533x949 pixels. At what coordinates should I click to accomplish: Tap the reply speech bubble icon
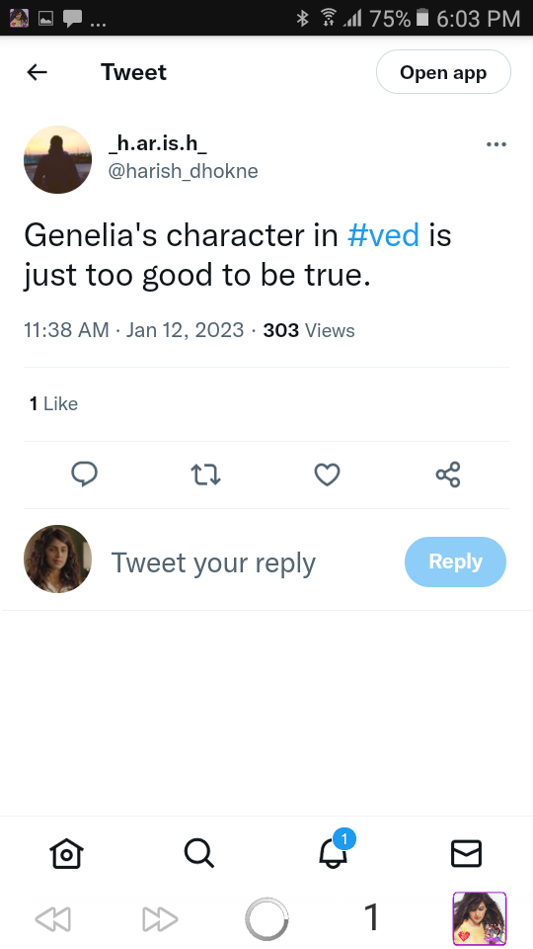[85, 474]
